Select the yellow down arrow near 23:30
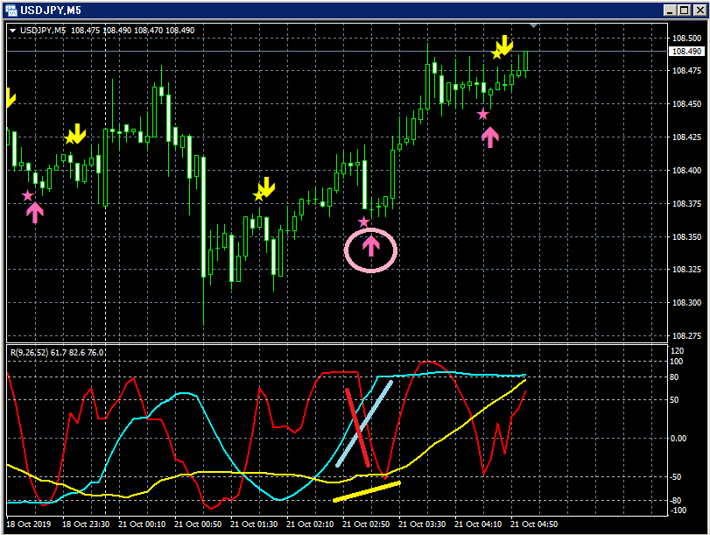This screenshot has width=710, height=535. tap(77, 133)
